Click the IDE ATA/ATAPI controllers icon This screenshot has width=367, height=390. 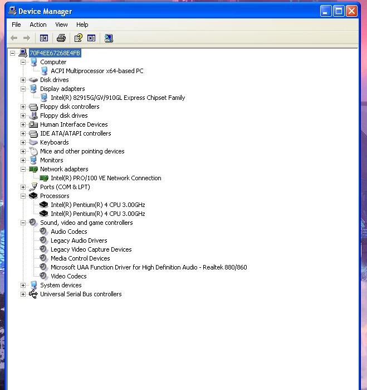click(33, 133)
